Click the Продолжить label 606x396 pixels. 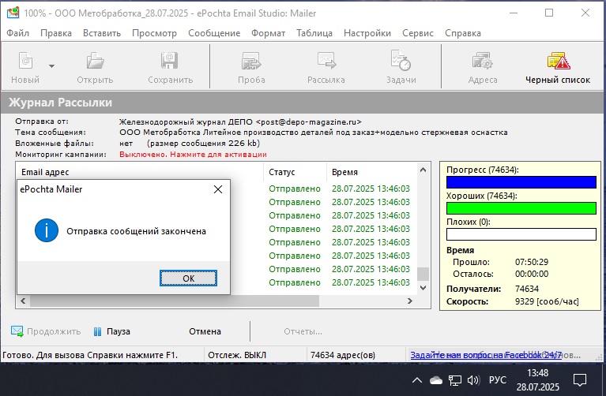54,331
